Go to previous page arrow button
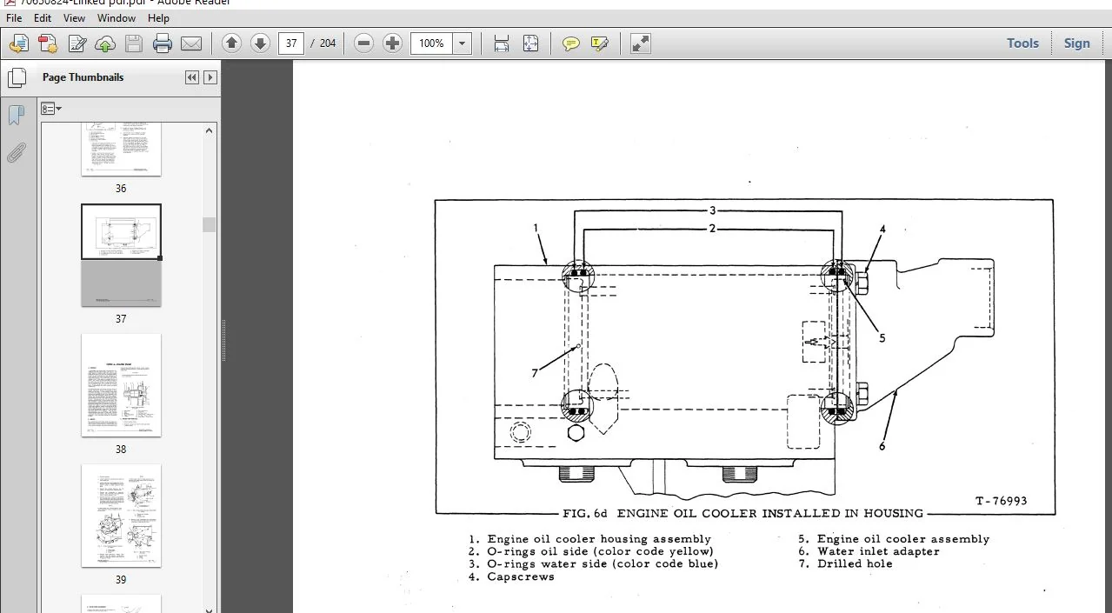This screenshot has height=613, width=1112. (x=231, y=43)
